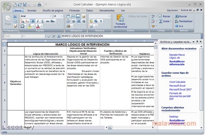The image size is (205, 135).
Task: Print using the printer icon
Action: 40,5
